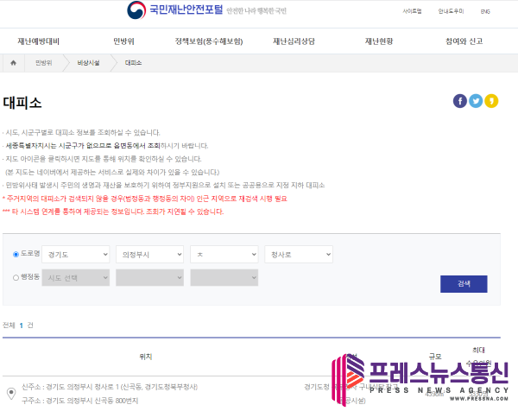This screenshot has width=518, height=411.
Task: Open the disabled 시도 선택 dropdown
Action: point(75,277)
